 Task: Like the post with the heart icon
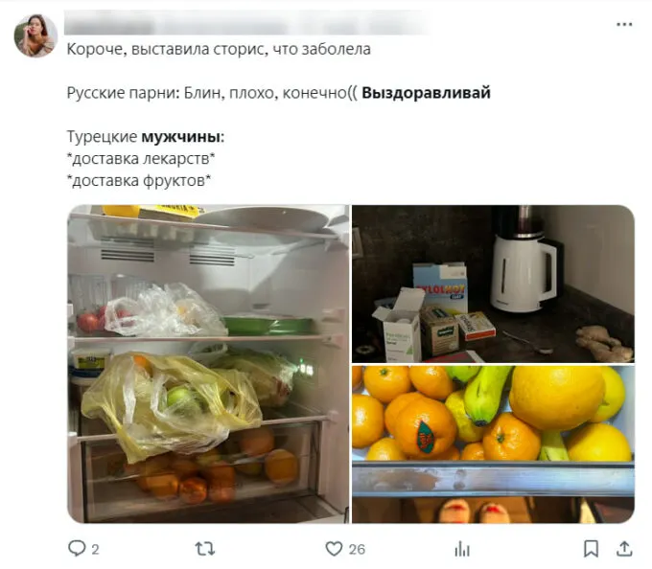click(334, 549)
